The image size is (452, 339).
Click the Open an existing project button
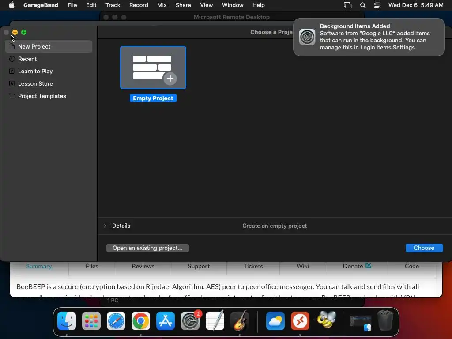coord(147,248)
